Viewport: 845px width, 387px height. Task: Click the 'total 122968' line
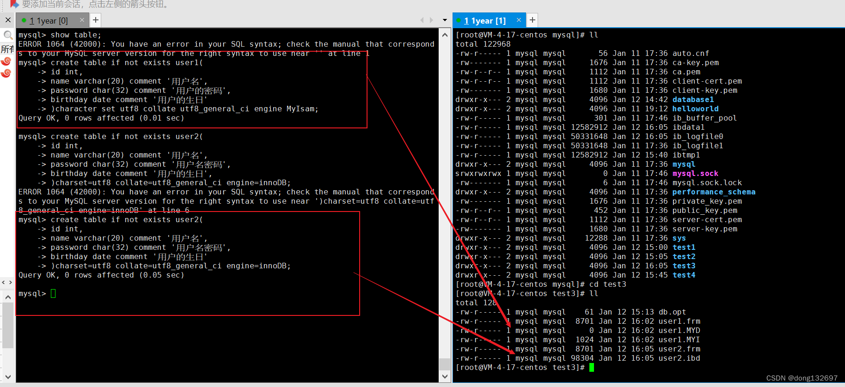point(483,44)
